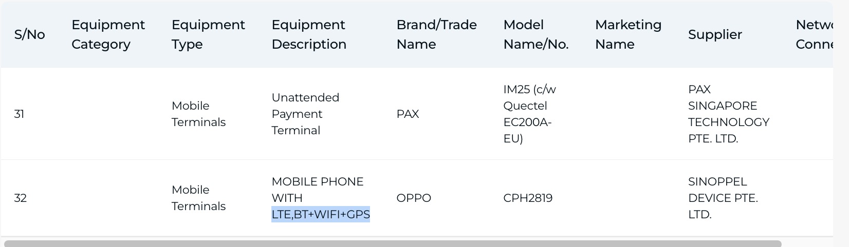Click the horizontal scrollbar below the table

click(393, 243)
